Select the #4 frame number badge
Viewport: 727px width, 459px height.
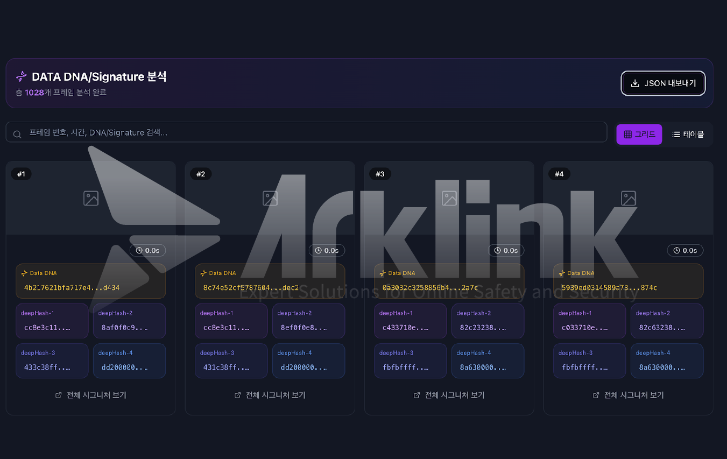point(559,174)
